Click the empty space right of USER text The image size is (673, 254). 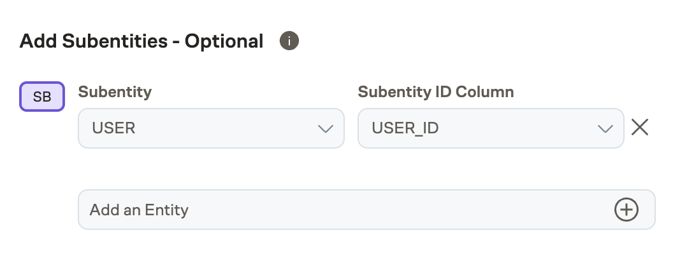[229, 128]
